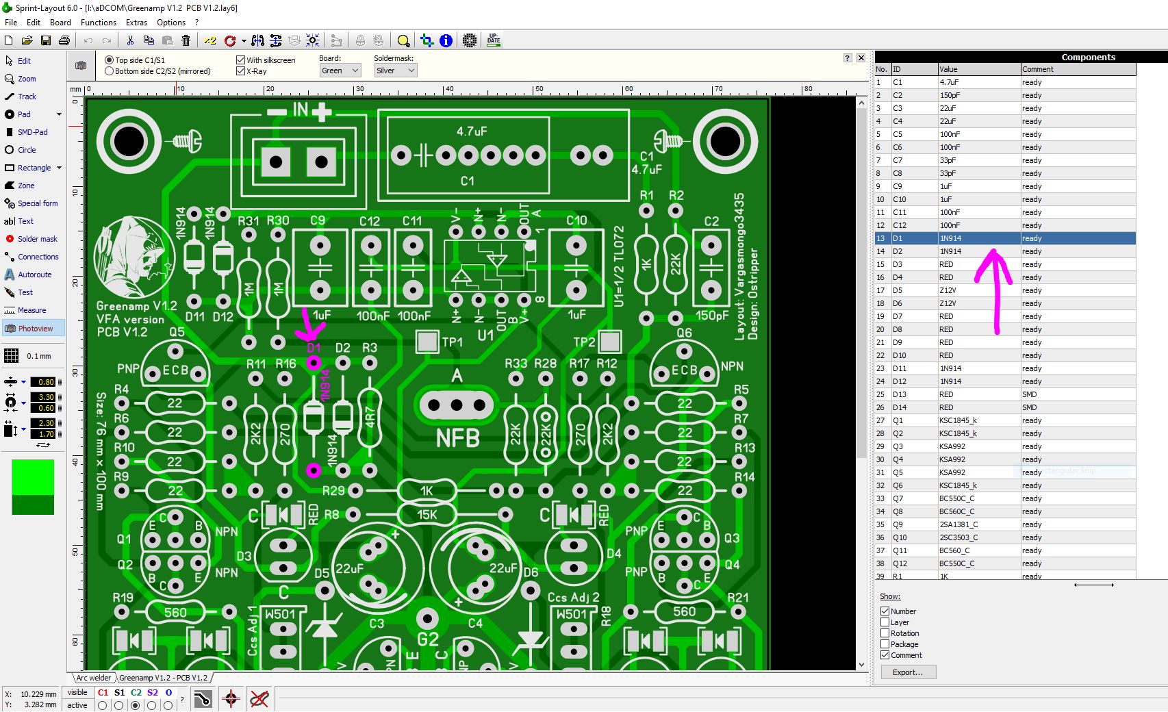Delete selection with trash icon

coord(186,40)
